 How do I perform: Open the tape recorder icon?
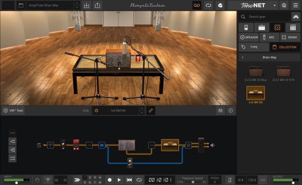point(197,5)
